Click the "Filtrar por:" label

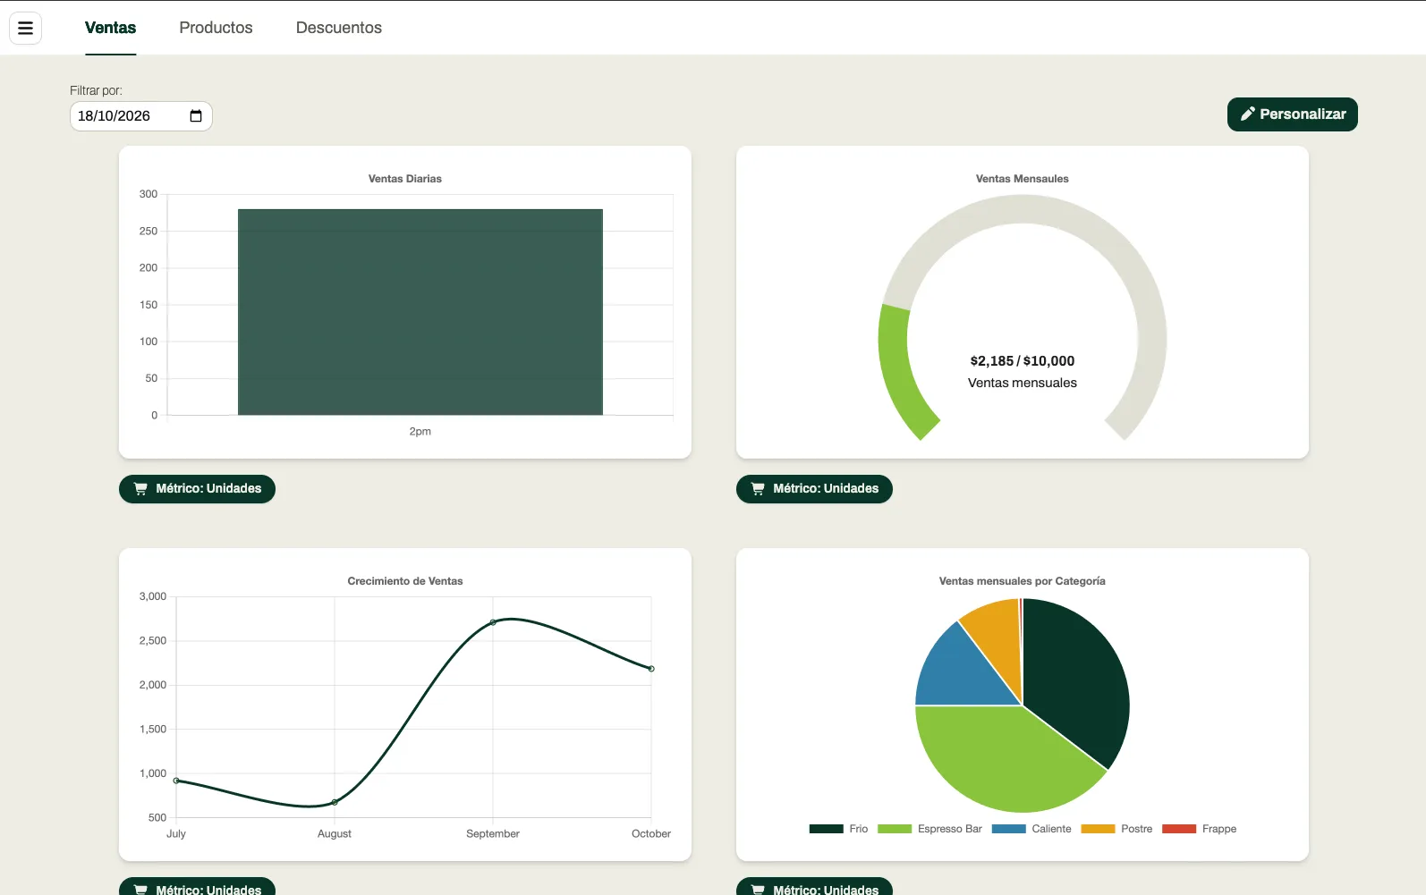pyautogui.click(x=96, y=90)
